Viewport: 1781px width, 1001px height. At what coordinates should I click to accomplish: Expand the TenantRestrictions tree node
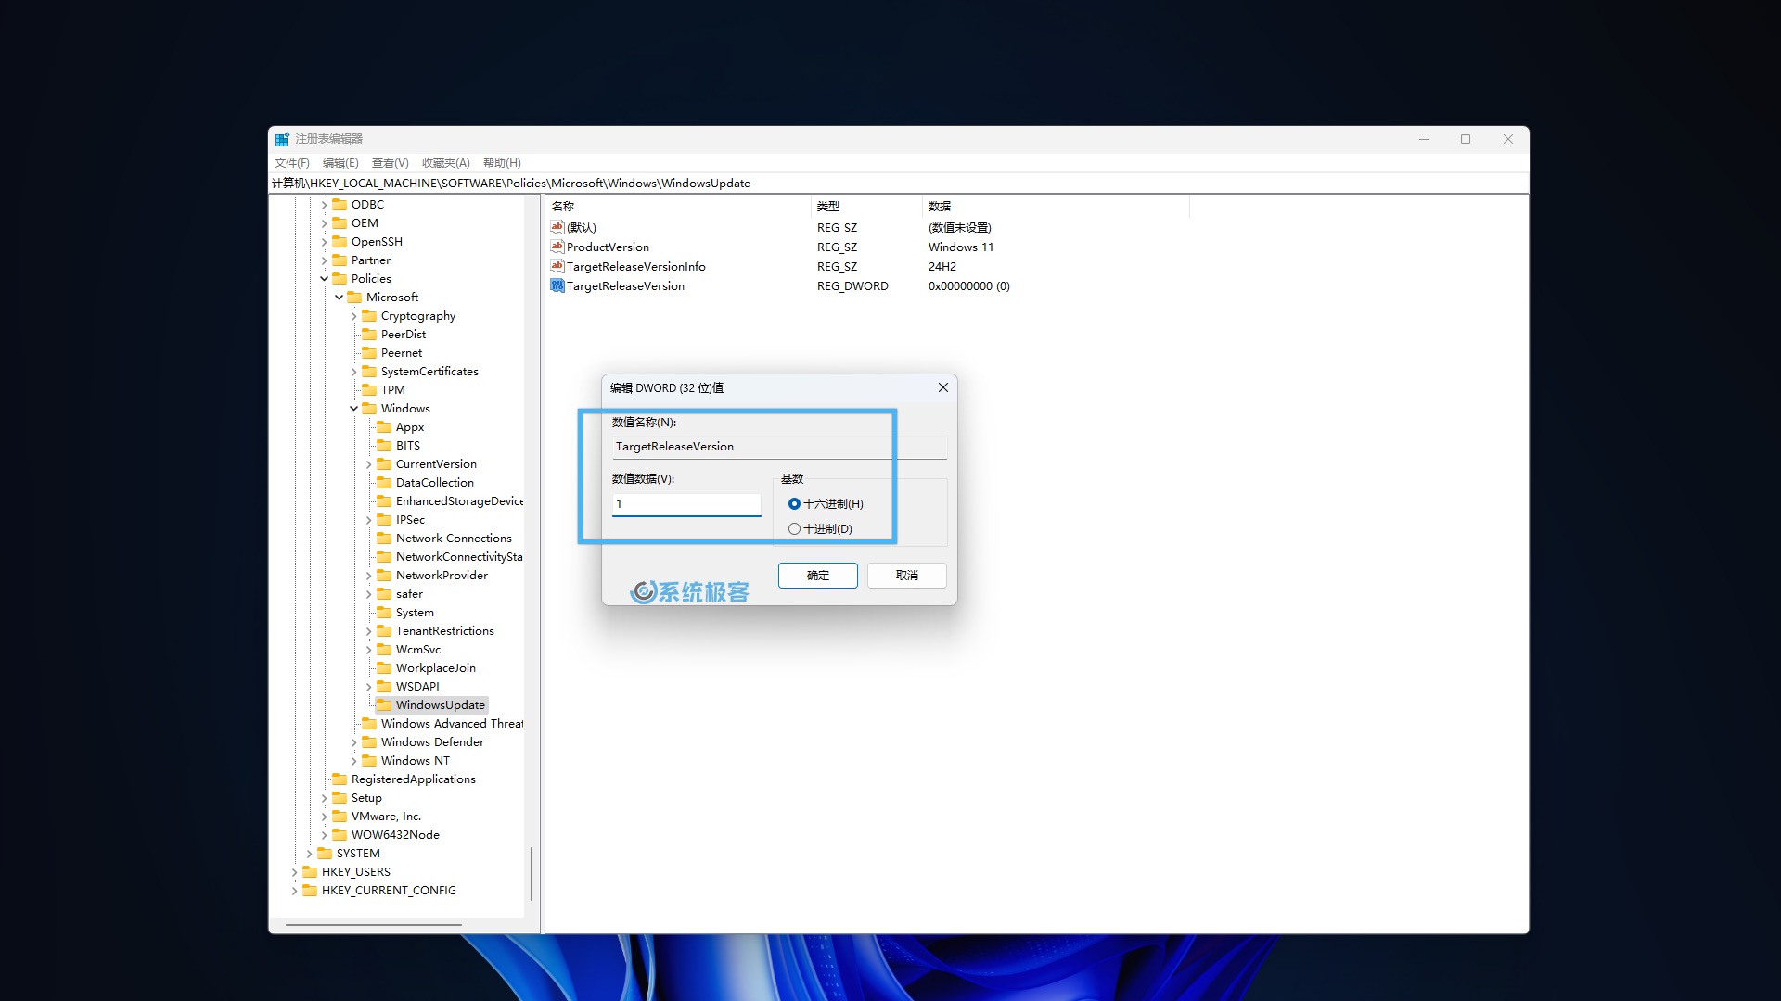point(369,631)
